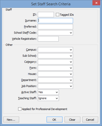Change the Active Staff dropdown value

point(48,92)
